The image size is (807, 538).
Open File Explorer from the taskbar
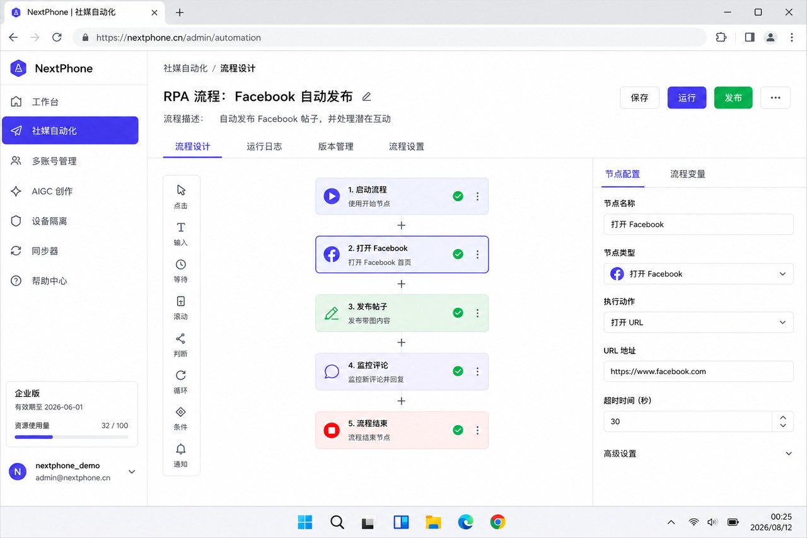[433, 522]
